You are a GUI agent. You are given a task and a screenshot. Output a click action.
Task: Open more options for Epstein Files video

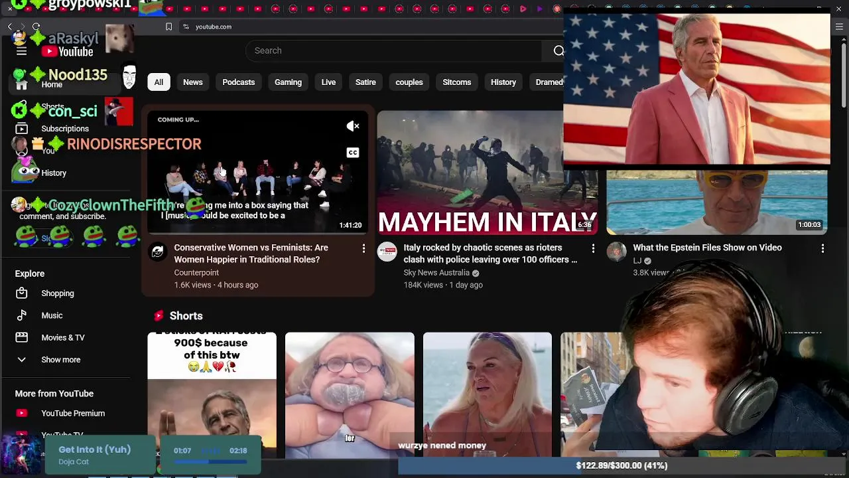coord(822,248)
